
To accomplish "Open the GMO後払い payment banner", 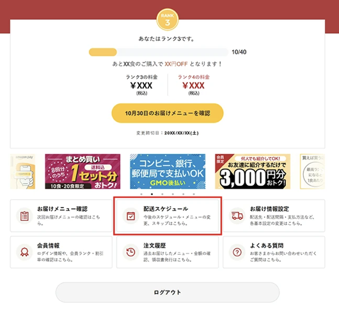I will pos(168,171).
